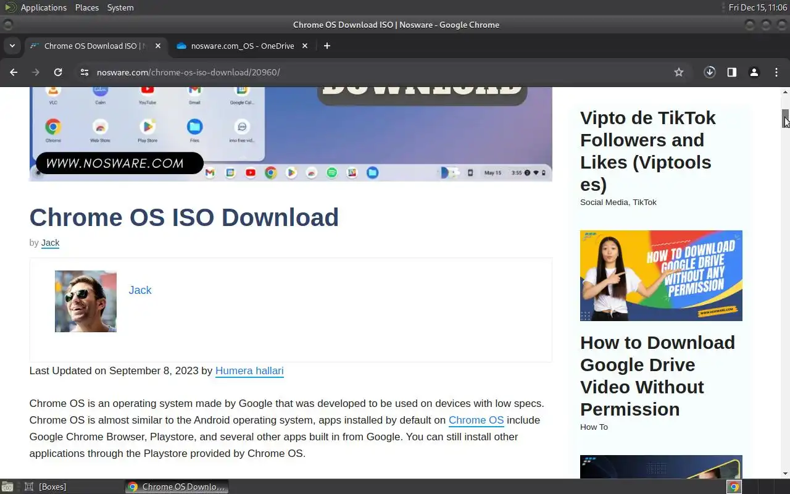The height and width of the screenshot is (494, 790).
Task: Click Chrome icon in bottom-right tray
Action: [x=734, y=487]
